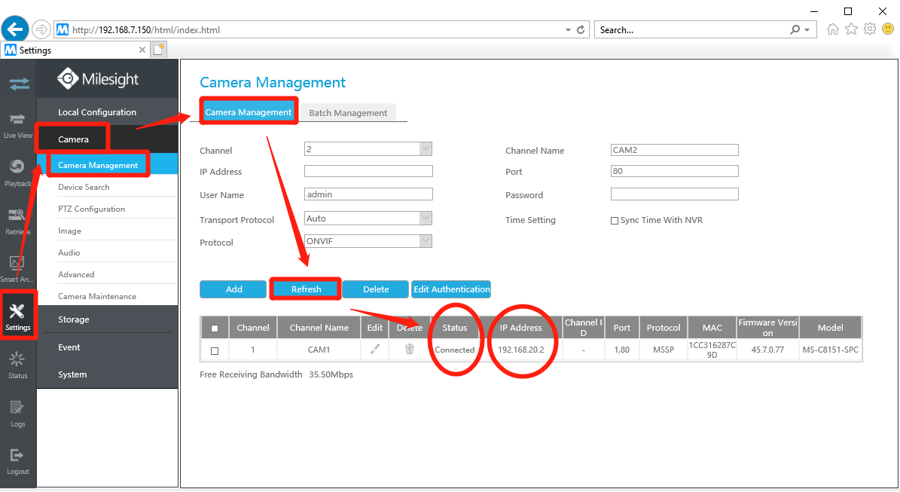Open the Status sidebar icon

18,365
